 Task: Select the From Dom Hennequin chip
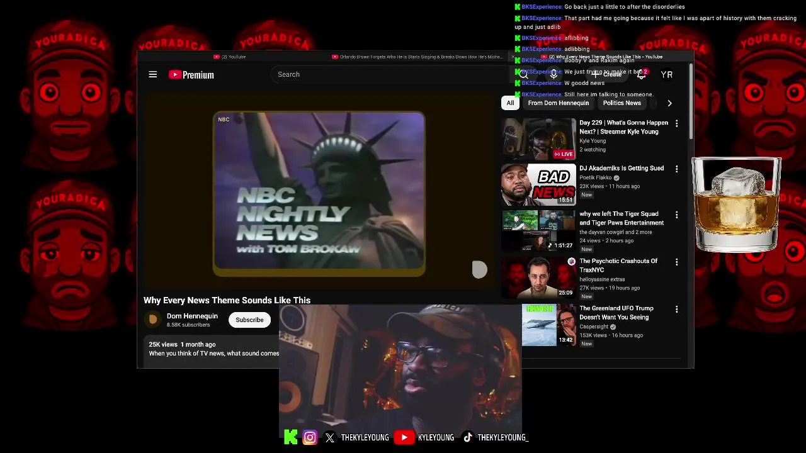tap(559, 103)
